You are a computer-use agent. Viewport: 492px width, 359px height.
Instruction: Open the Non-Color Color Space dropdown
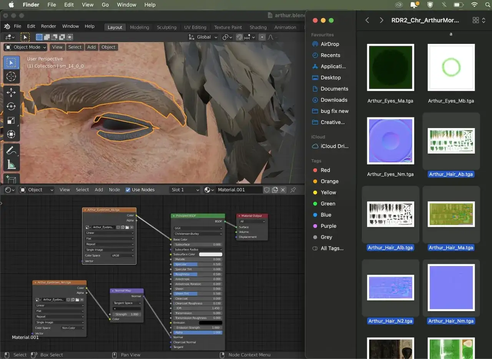[x=73, y=328]
